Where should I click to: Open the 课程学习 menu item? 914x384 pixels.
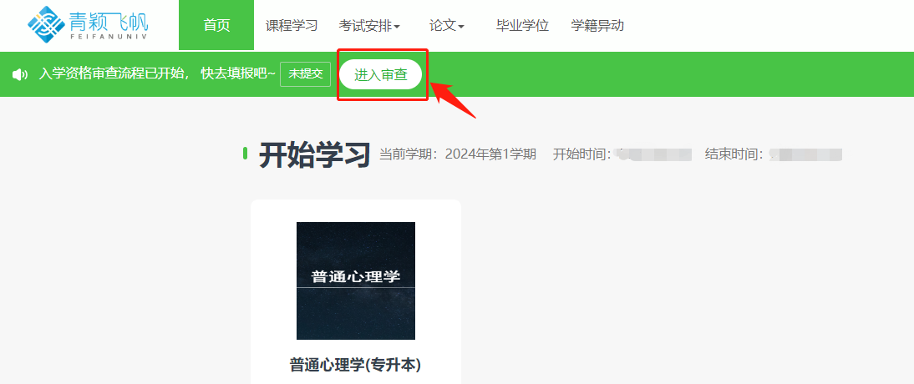[292, 26]
